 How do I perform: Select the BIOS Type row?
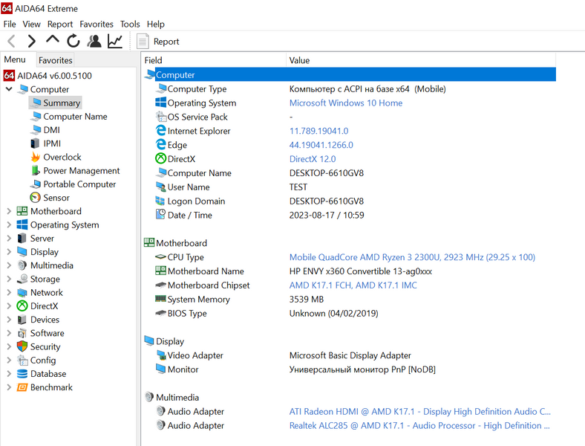pyautogui.click(x=350, y=314)
